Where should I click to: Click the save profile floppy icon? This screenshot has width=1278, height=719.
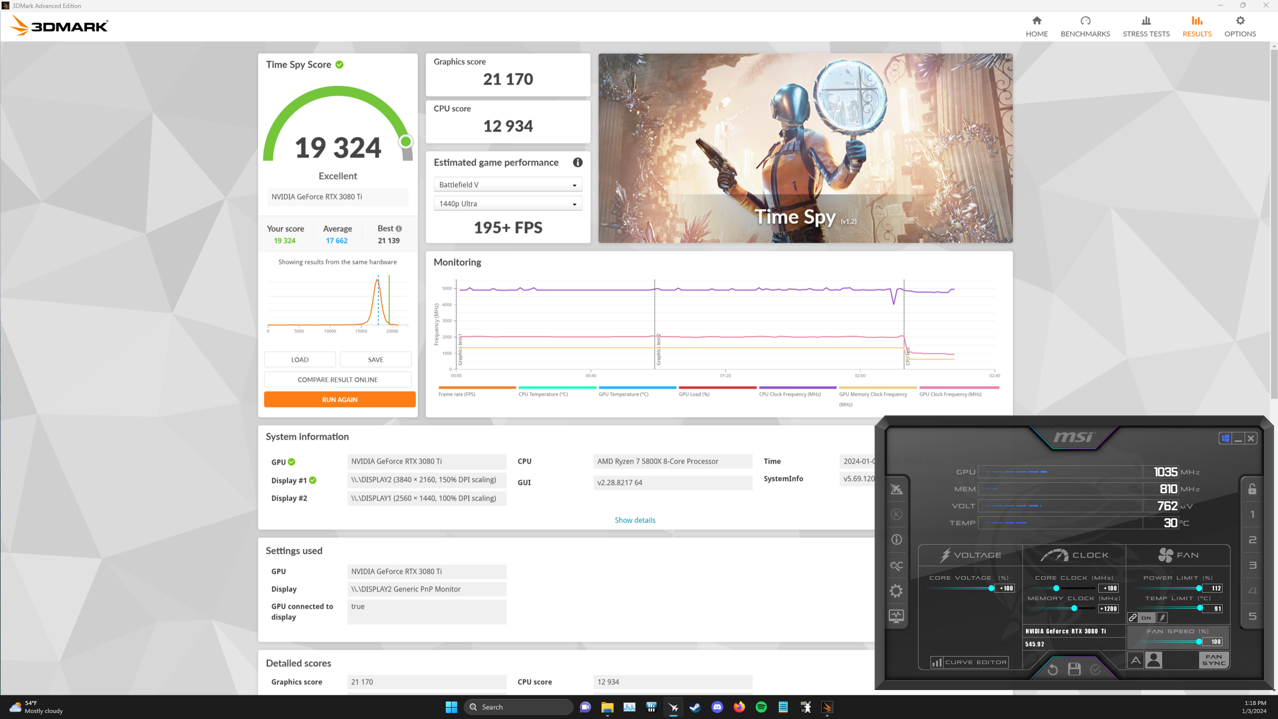click(1074, 669)
